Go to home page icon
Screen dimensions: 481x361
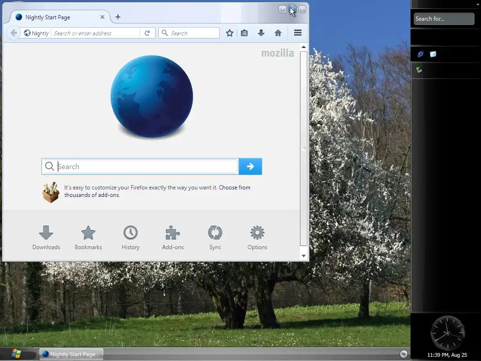click(x=278, y=33)
